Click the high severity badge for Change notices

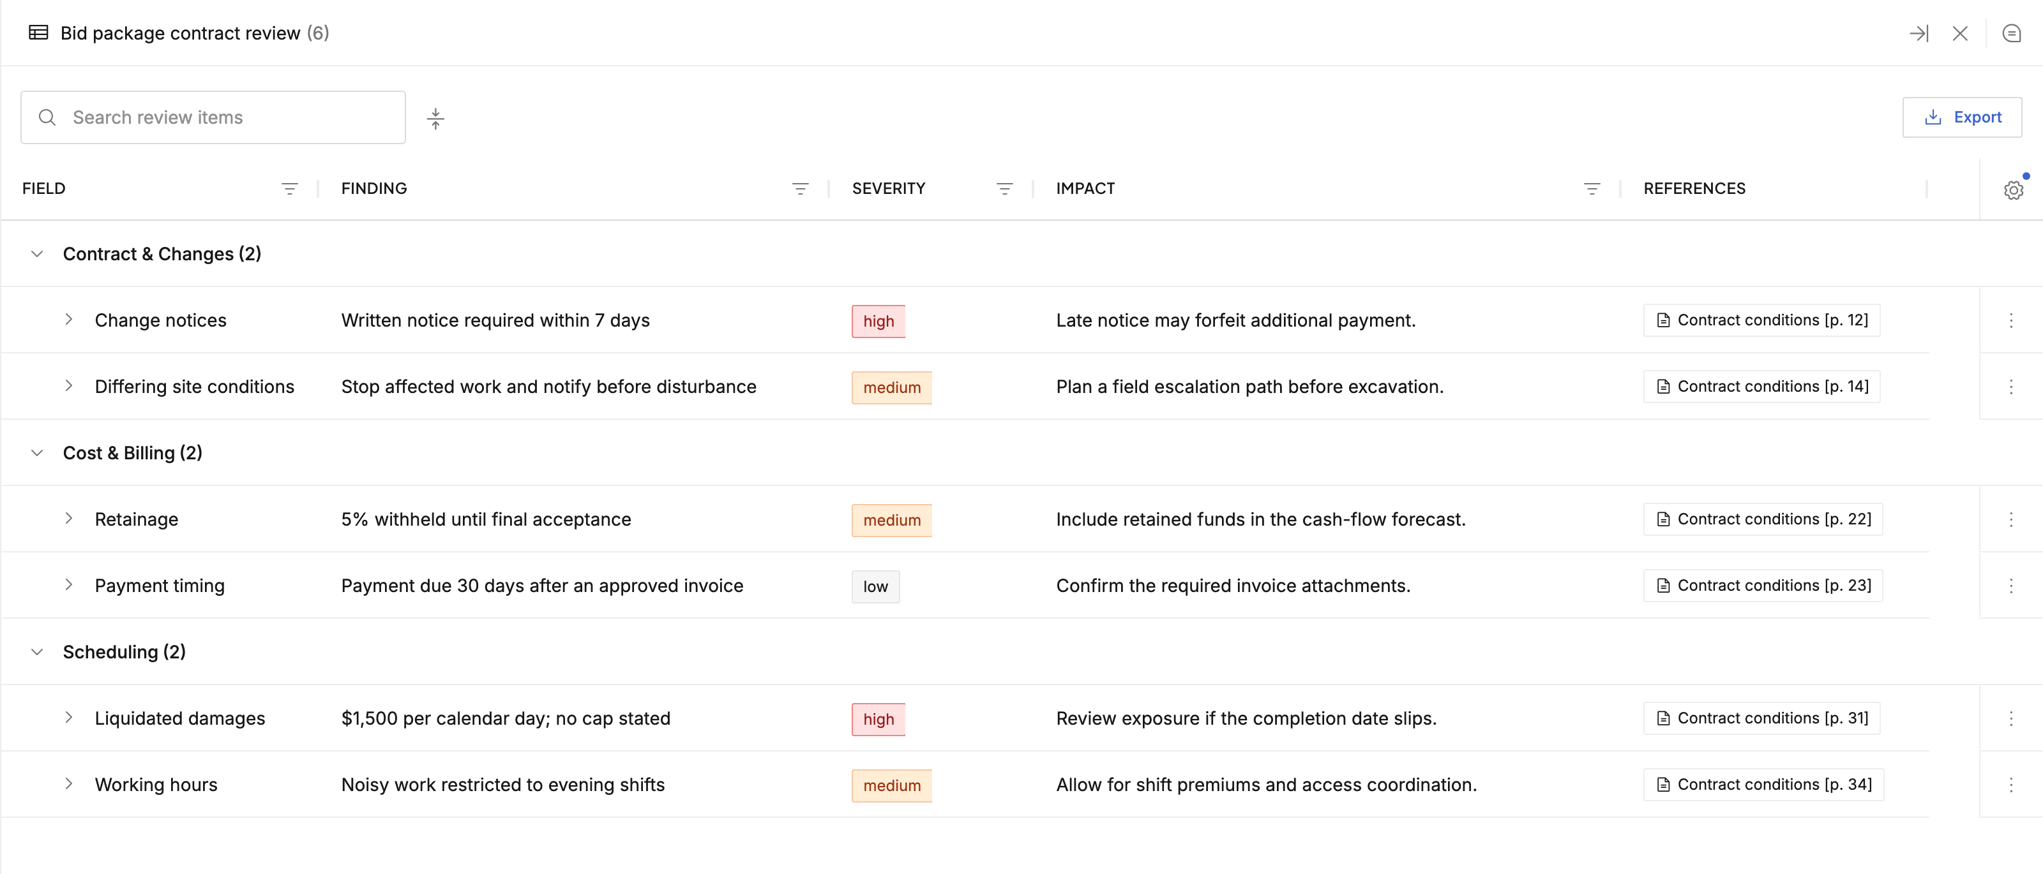point(878,321)
